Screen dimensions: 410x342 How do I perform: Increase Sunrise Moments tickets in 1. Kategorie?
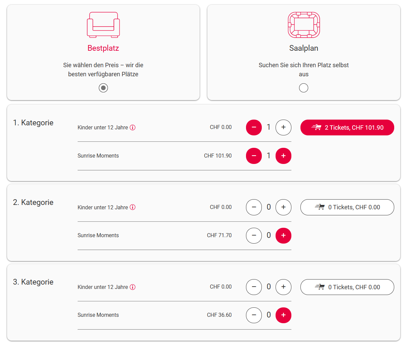pyautogui.click(x=283, y=156)
